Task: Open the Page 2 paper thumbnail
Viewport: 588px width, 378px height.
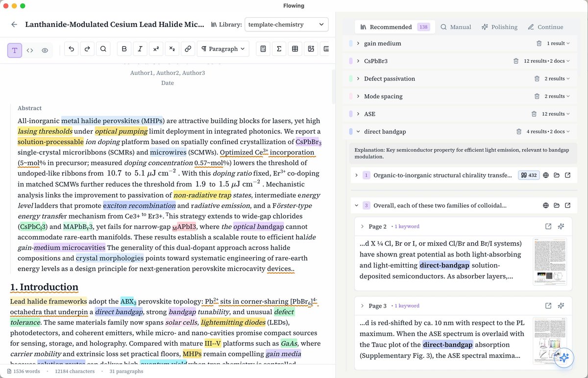Action: (550, 262)
